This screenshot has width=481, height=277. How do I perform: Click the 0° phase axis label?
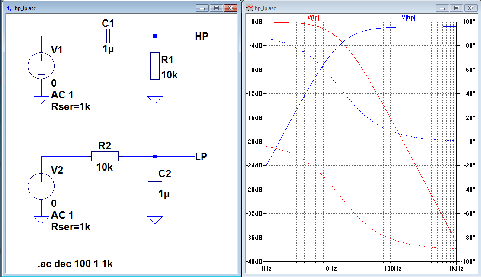click(472, 142)
